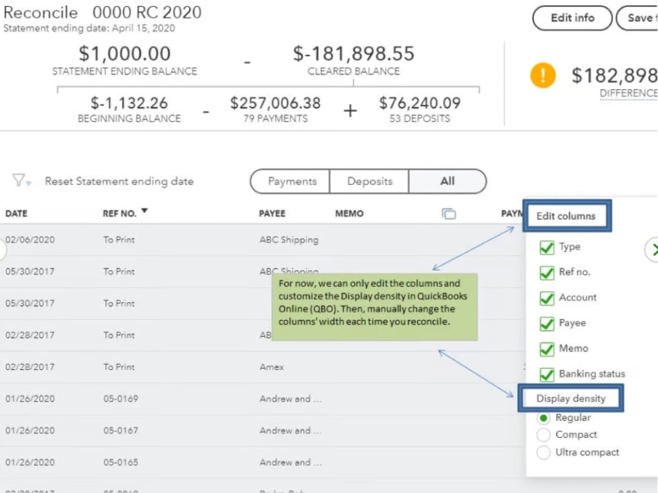Viewport: 658px width, 493px height.
Task: Choose Regular display density option
Action: click(544, 418)
